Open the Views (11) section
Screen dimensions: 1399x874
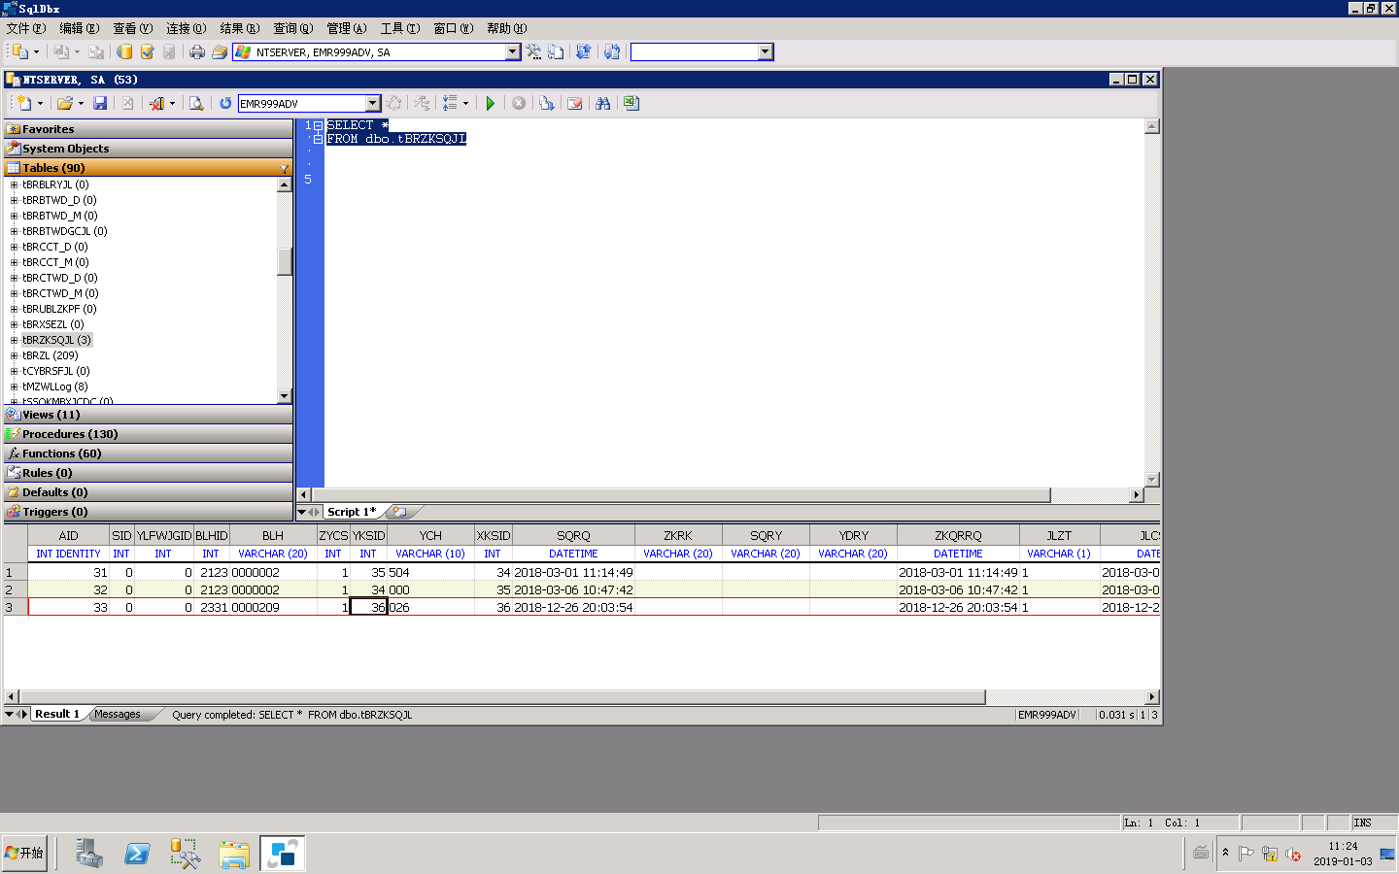click(x=148, y=415)
